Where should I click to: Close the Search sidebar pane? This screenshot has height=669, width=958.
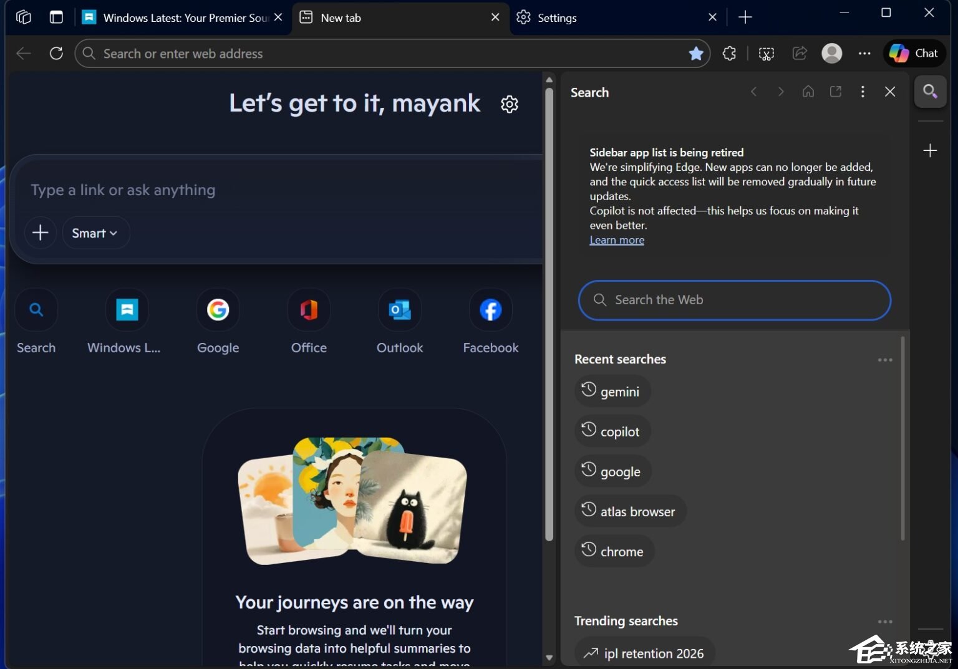[x=890, y=92]
